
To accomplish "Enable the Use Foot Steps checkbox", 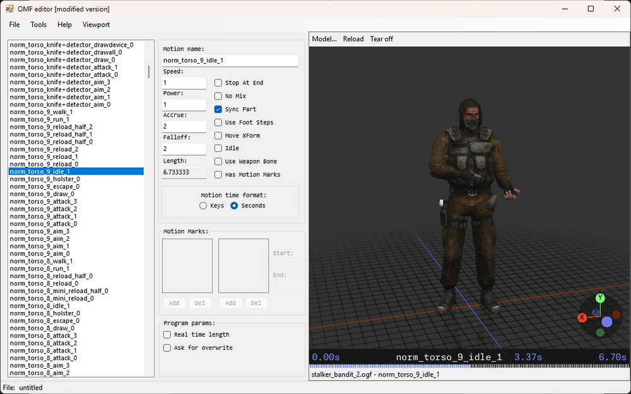I will (218, 122).
